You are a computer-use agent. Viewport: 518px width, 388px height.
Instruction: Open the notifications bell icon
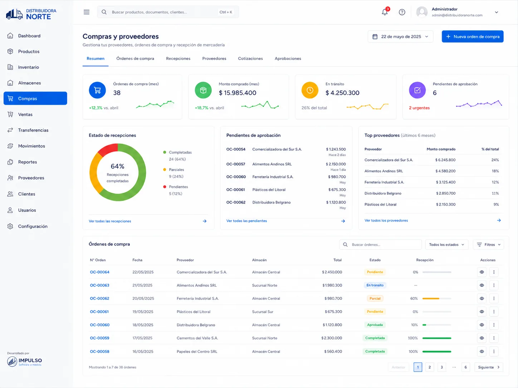click(385, 12)
